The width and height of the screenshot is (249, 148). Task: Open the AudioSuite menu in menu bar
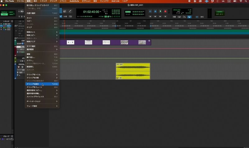tap(74, 1)
